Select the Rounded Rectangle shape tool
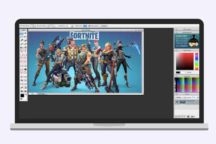Viewport: 216px width, 144px height. tap(25, 55)
